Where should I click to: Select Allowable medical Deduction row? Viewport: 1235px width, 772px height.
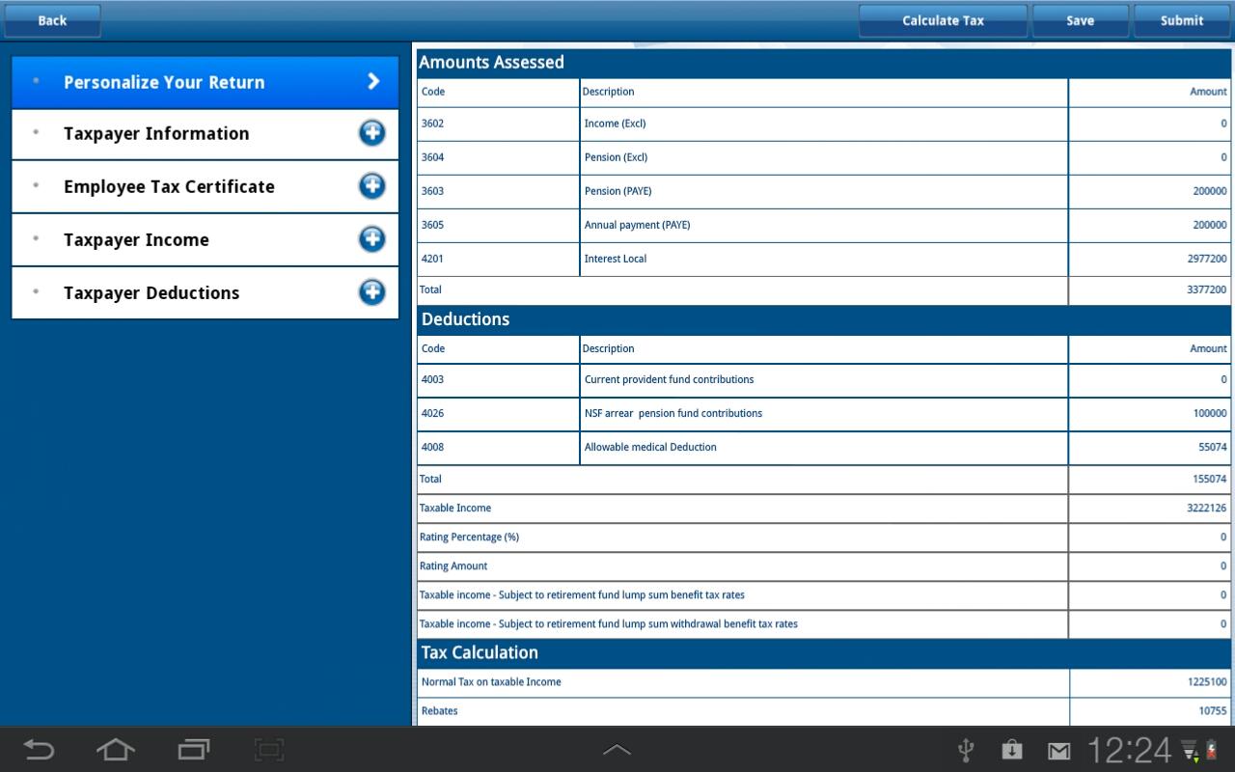click(824, 448)
